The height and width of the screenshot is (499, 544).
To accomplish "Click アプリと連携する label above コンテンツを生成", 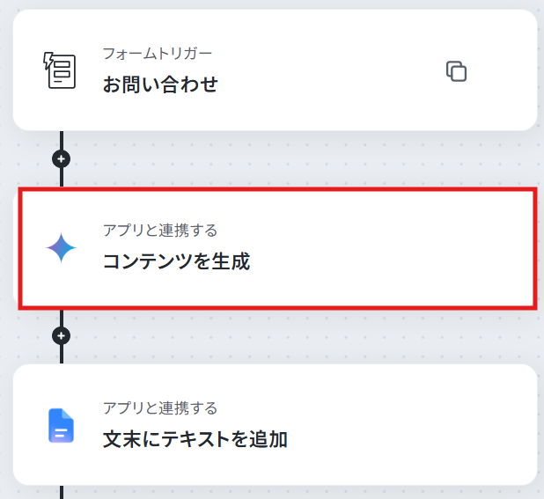I will click(x=160, y=231).
